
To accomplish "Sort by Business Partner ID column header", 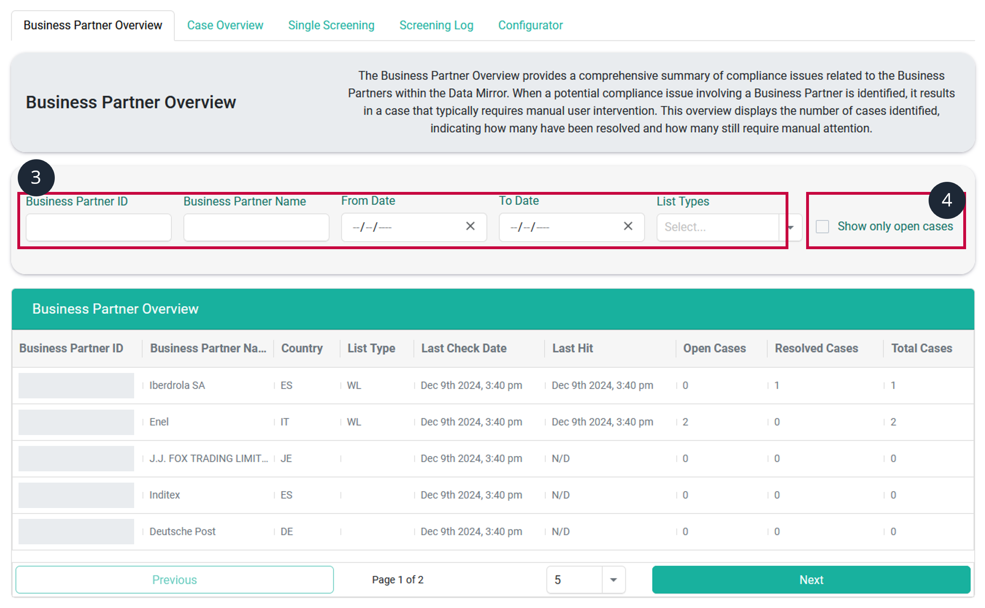I will pos(71,348).
